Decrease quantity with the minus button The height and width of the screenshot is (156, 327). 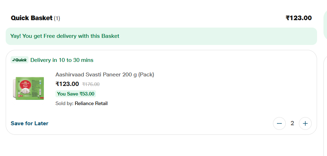pyautogui.click(x=279, y=123)
